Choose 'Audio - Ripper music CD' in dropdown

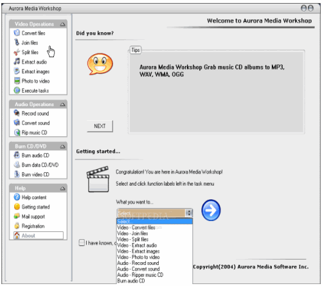(154, 275)
